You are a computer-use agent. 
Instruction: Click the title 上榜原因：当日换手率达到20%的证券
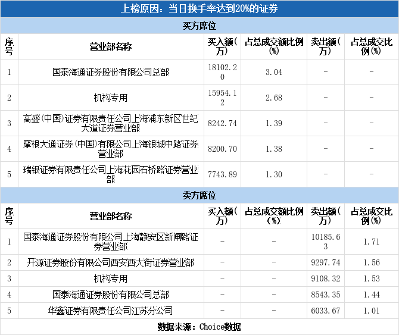pyautogui.click(x=199, y=9)
